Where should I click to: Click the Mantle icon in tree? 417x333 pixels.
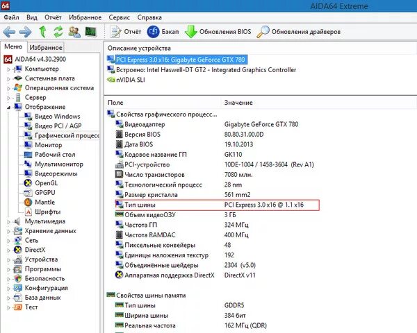coord(28,202)
